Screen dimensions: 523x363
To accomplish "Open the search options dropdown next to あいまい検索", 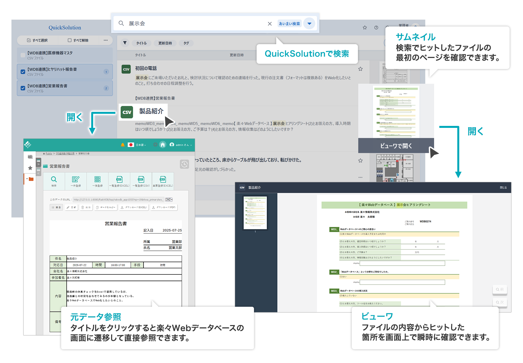I will click(309, 23).
